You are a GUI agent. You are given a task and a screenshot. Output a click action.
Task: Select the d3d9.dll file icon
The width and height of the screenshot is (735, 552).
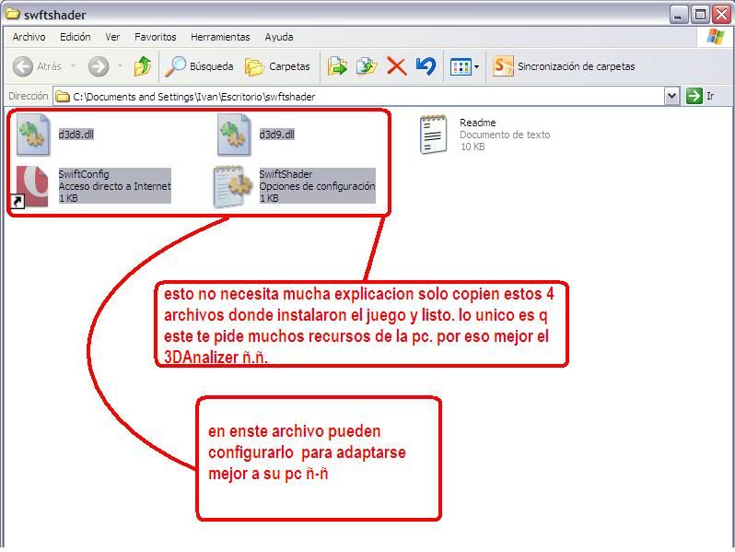233,135
